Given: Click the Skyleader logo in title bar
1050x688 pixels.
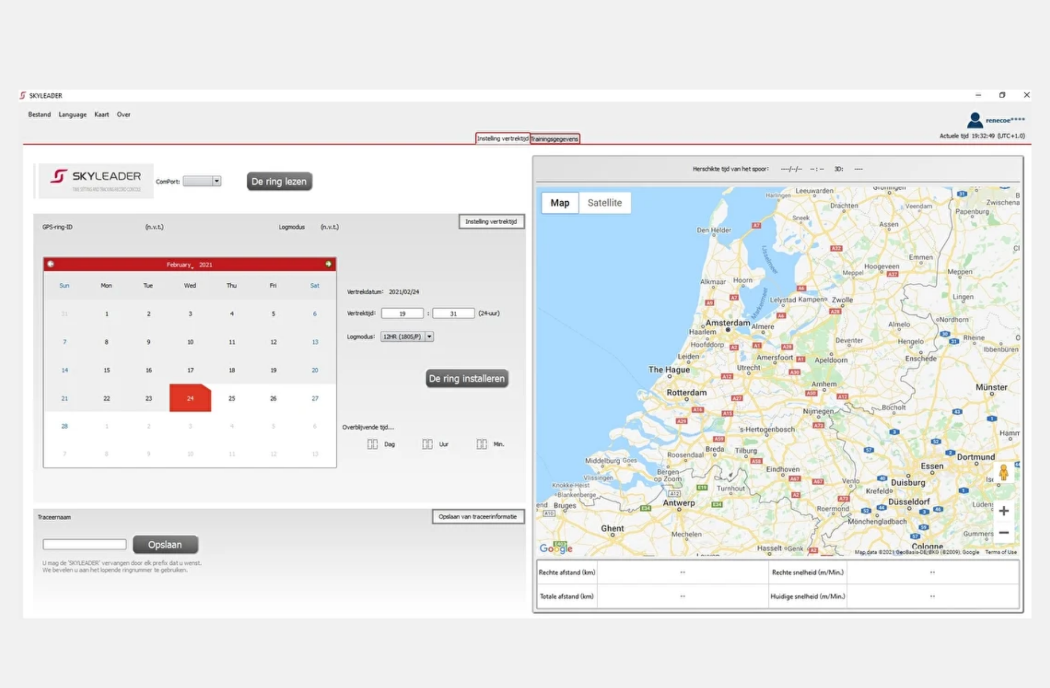Looking at the screenshot, I should coord(22,95).
